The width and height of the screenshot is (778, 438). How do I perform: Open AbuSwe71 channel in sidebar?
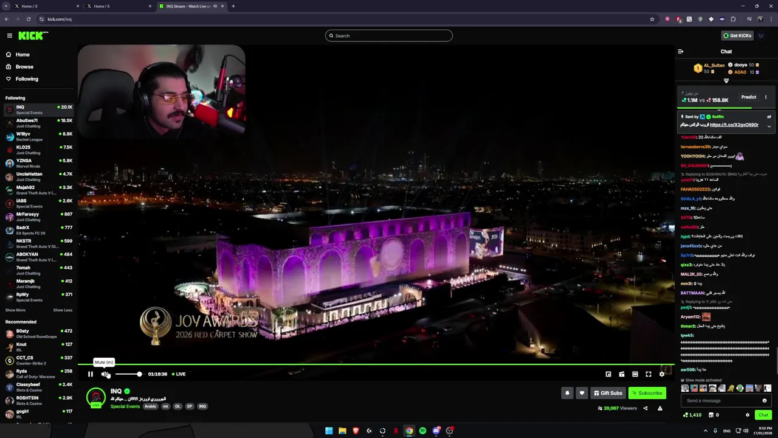pos(38,123)
